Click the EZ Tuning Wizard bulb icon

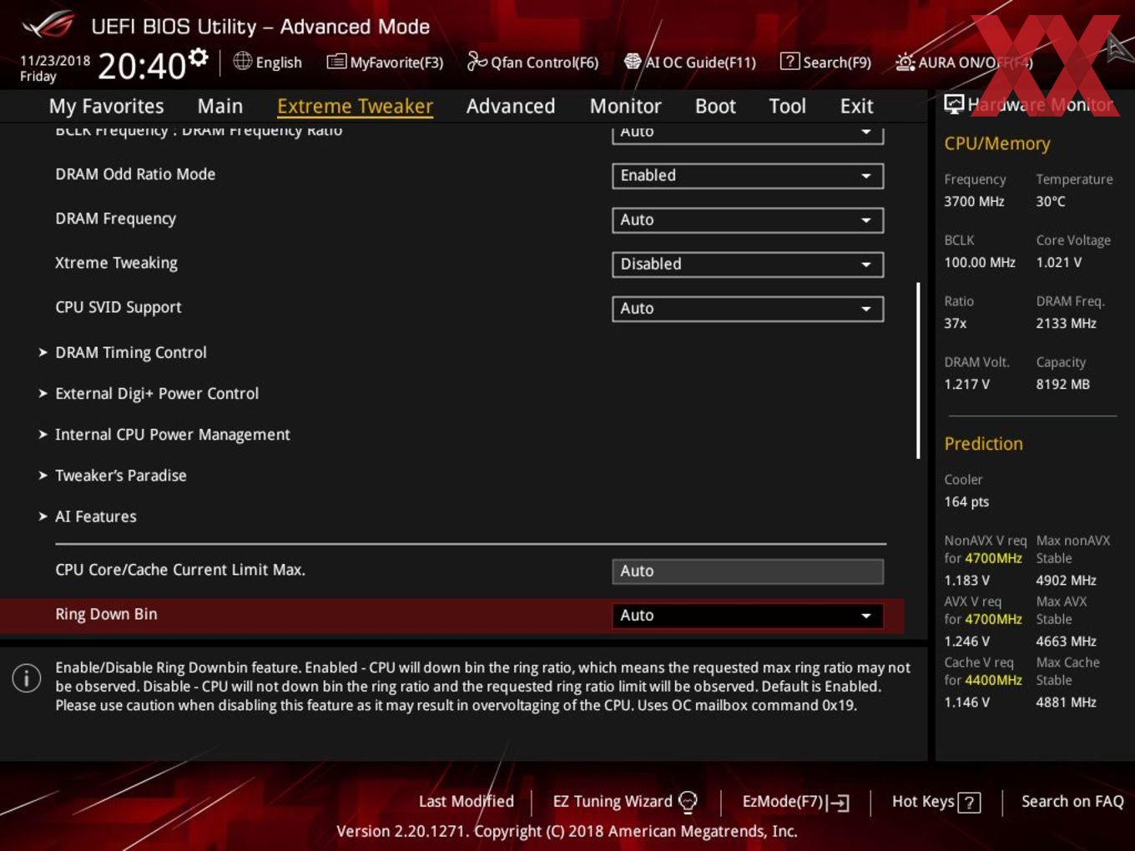688,802
